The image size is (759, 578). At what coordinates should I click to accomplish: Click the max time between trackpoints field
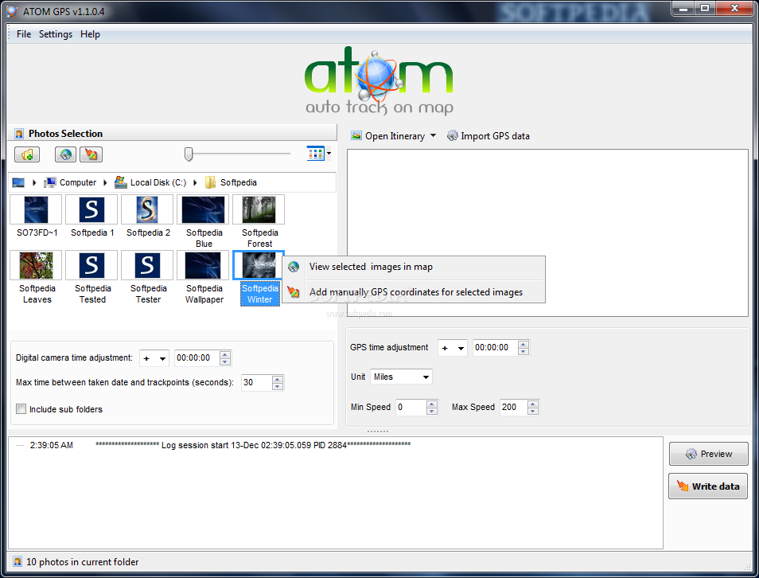coord(256,383)
